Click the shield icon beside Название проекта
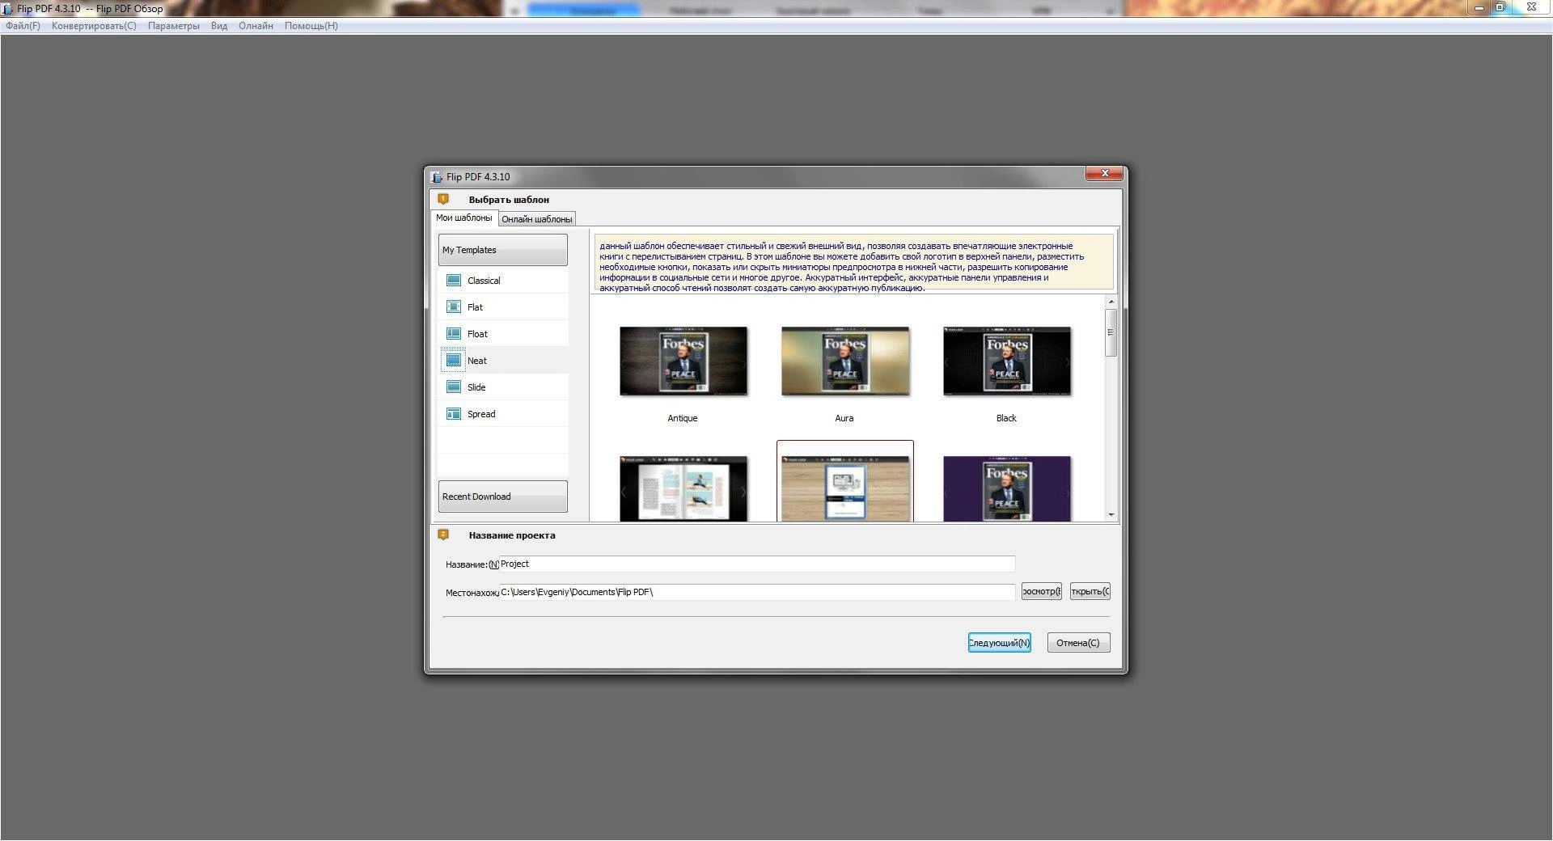Image resolution: width=1553 pixels, height=841 pixels. click(443, 535)
